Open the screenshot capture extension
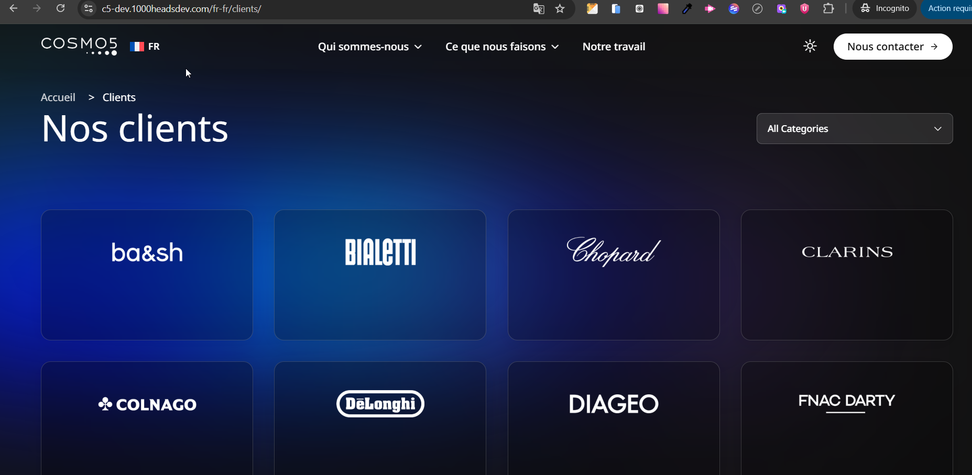The image size is (972, 475). click(639, 9)
